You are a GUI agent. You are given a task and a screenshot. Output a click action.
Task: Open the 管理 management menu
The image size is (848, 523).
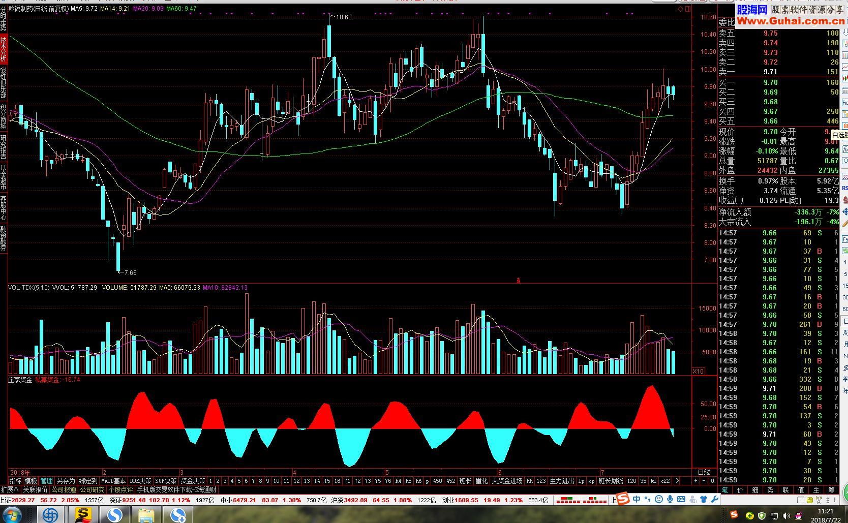[x=46, y=480]
